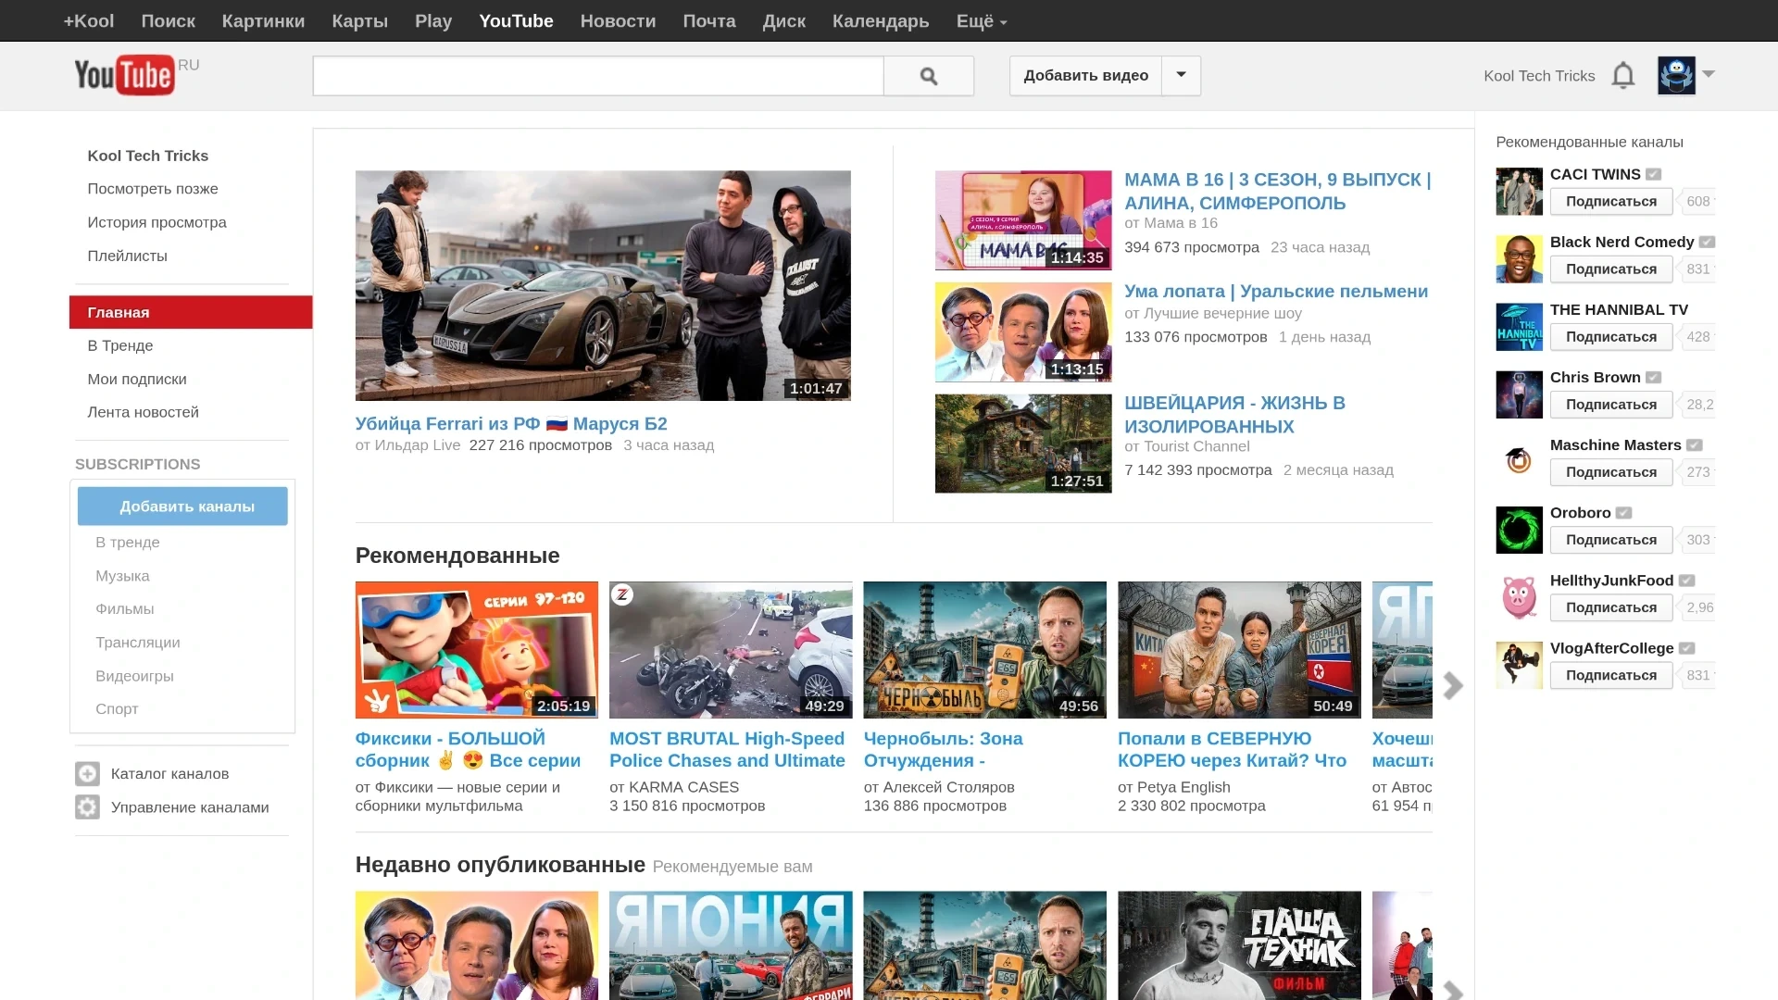
Task: Click +Kool in the top bar
Action: [89, 20]
